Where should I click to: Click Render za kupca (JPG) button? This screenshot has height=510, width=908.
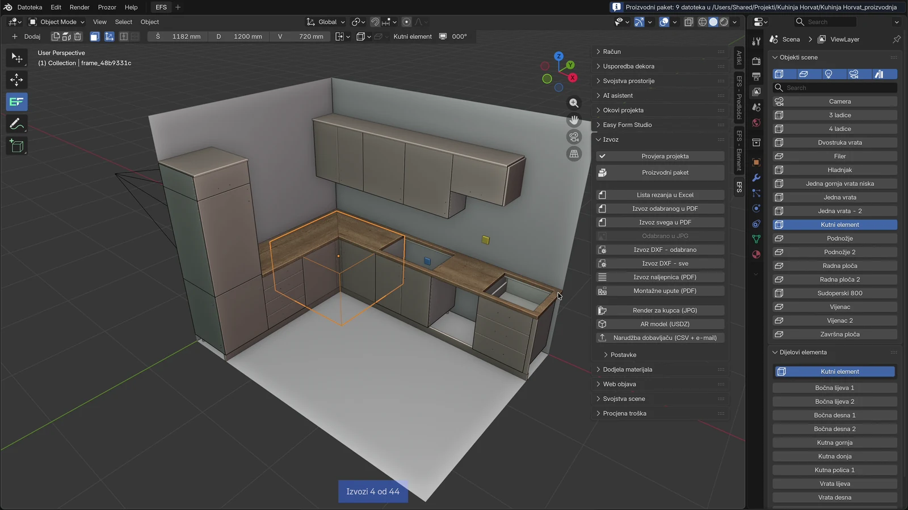pos(660,311)
